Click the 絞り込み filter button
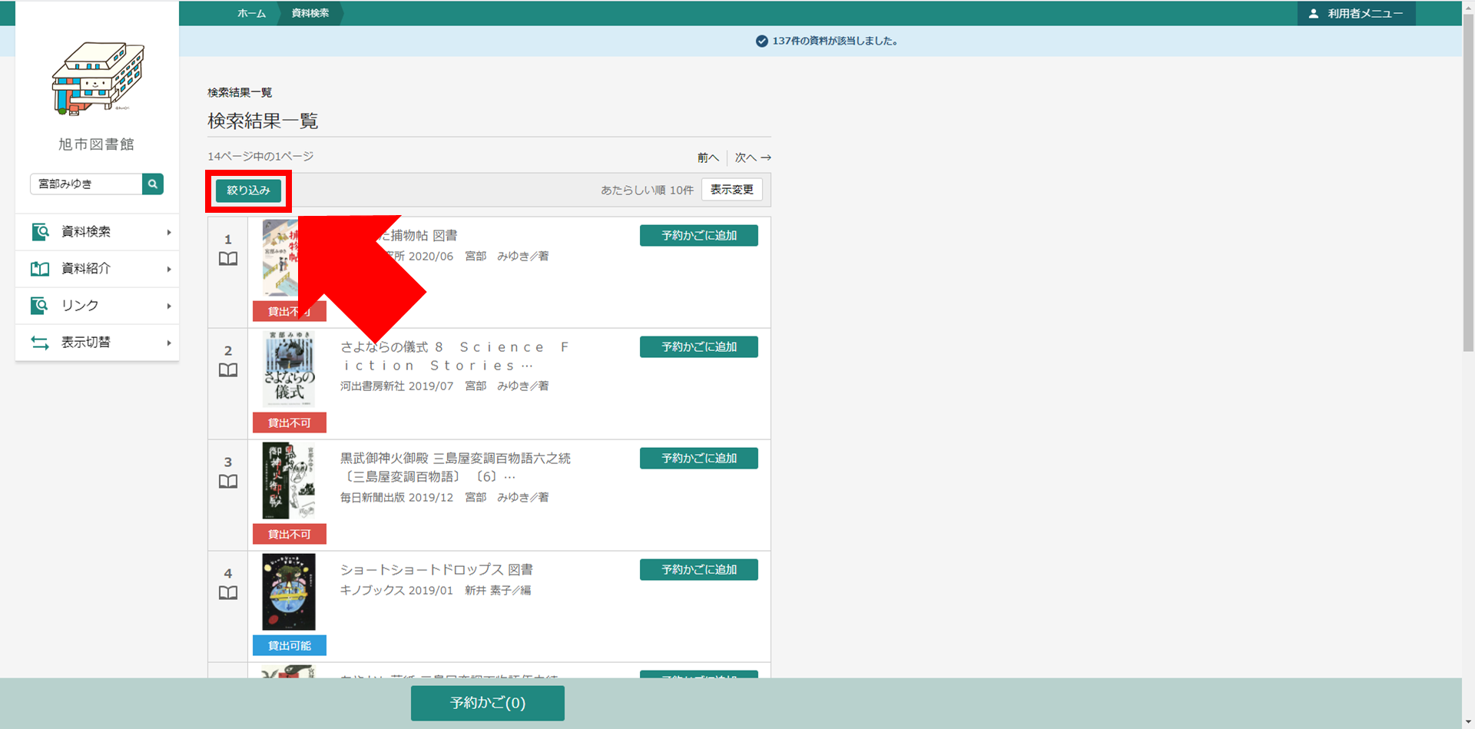 [x=248, y=191]
